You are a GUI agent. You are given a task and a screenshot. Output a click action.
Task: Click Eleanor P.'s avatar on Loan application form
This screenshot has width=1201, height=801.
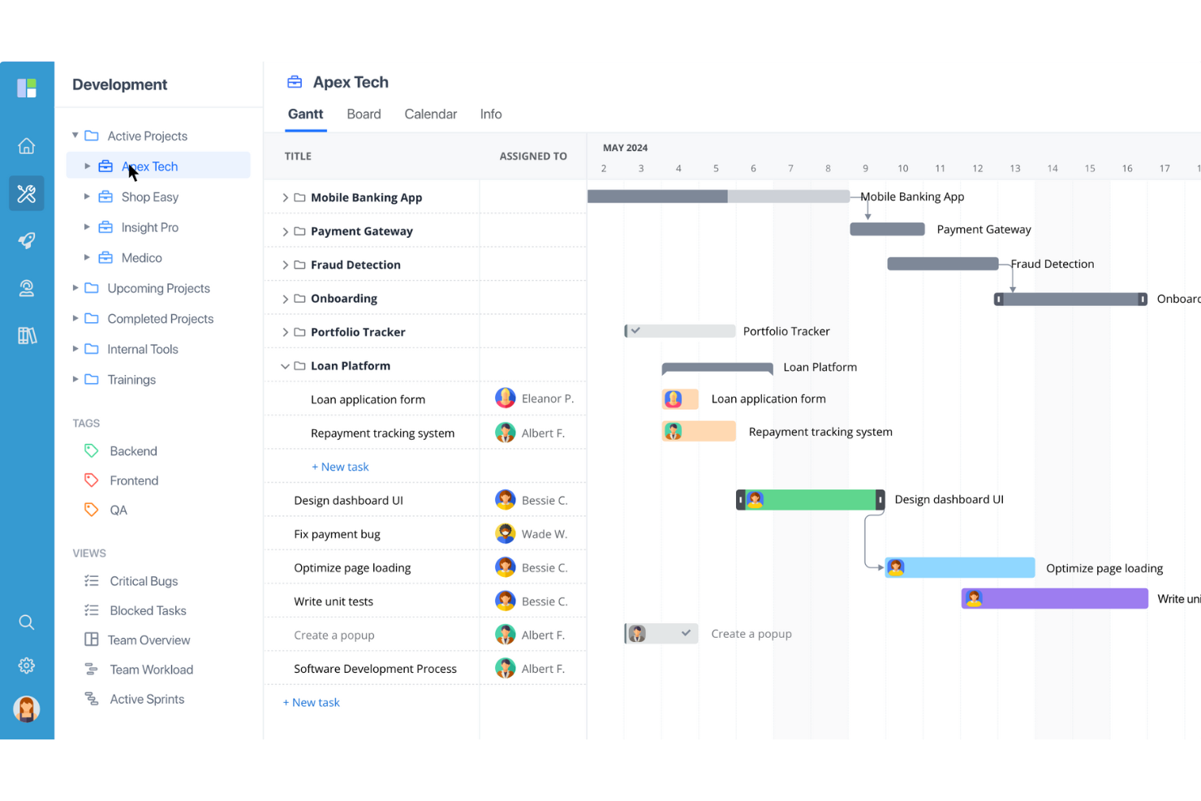click(x=505, y=398)
